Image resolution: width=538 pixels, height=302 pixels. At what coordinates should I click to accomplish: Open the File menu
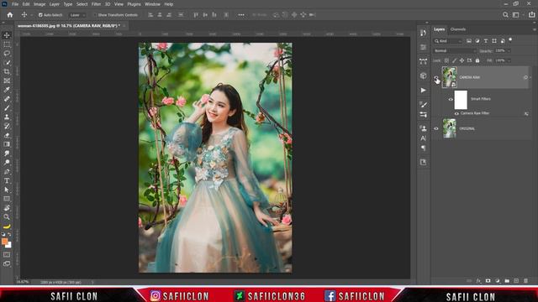point(15,4)
